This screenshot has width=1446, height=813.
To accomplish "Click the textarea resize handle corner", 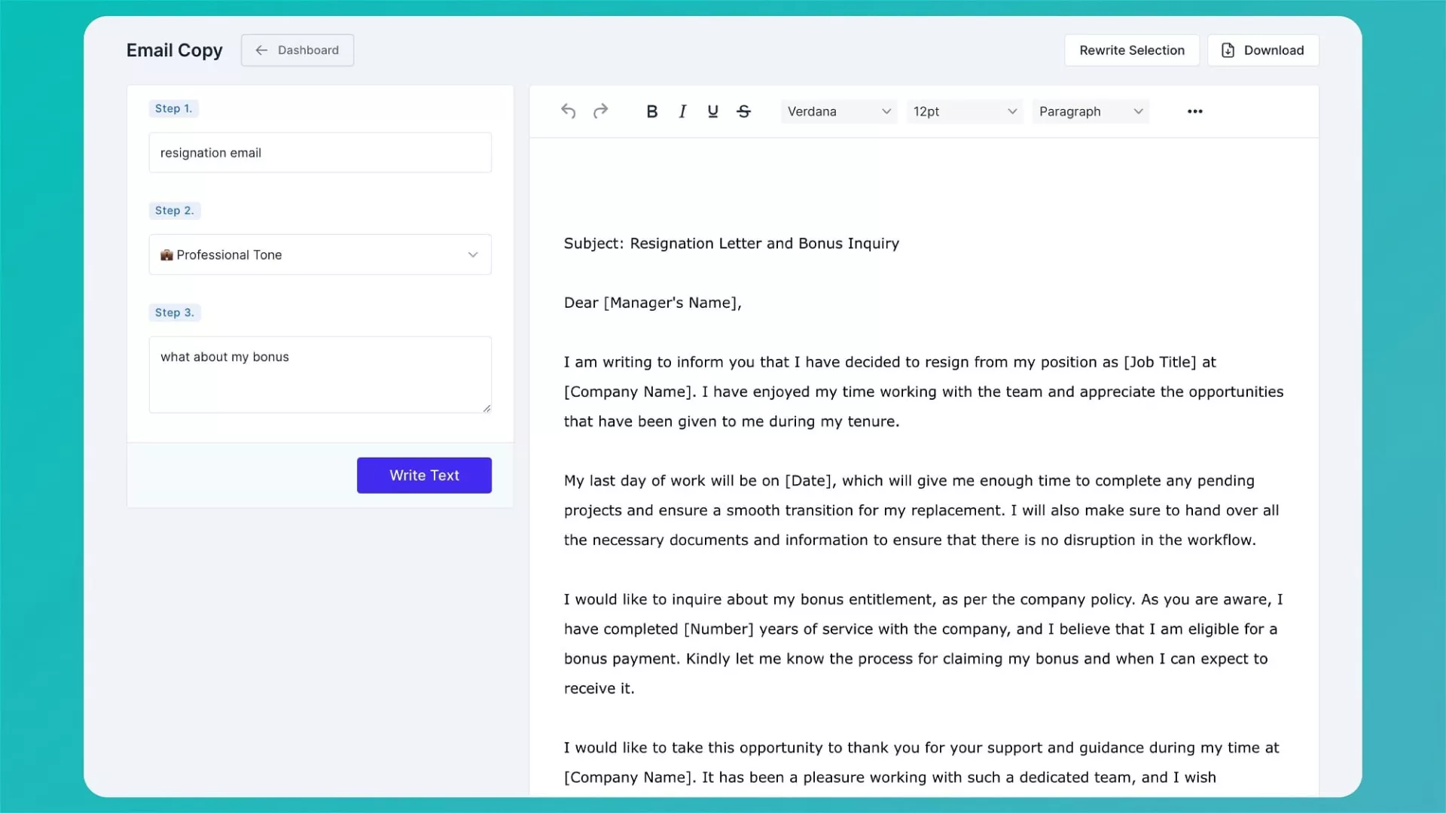I will coord(487,408).
